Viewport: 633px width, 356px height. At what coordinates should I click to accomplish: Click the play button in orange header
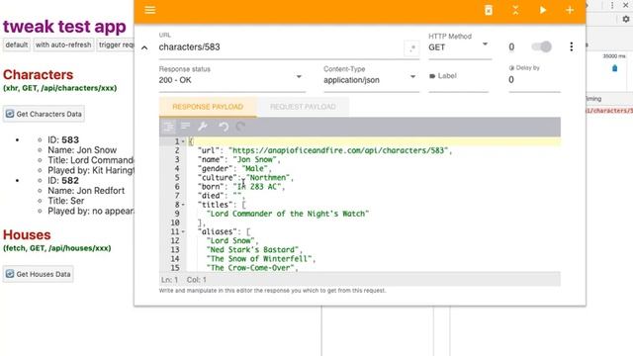tap(543, 10)
